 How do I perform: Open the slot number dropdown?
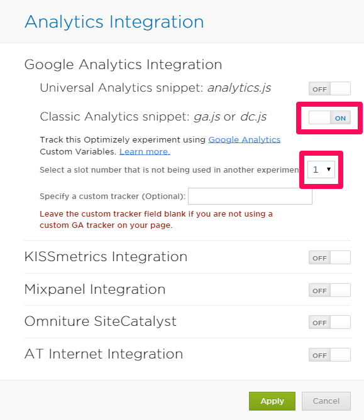click(321, 170)
